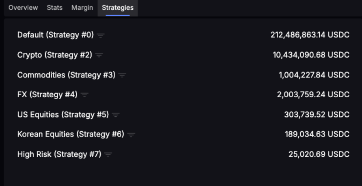
Task: Open US Equities (Strategy #5) entry
Action: [x=63, y=115]
